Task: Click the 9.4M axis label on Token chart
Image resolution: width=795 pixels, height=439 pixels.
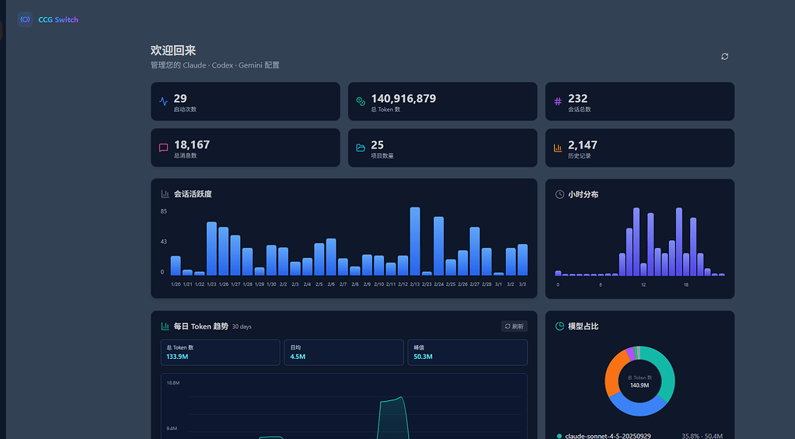Action: 172,428
